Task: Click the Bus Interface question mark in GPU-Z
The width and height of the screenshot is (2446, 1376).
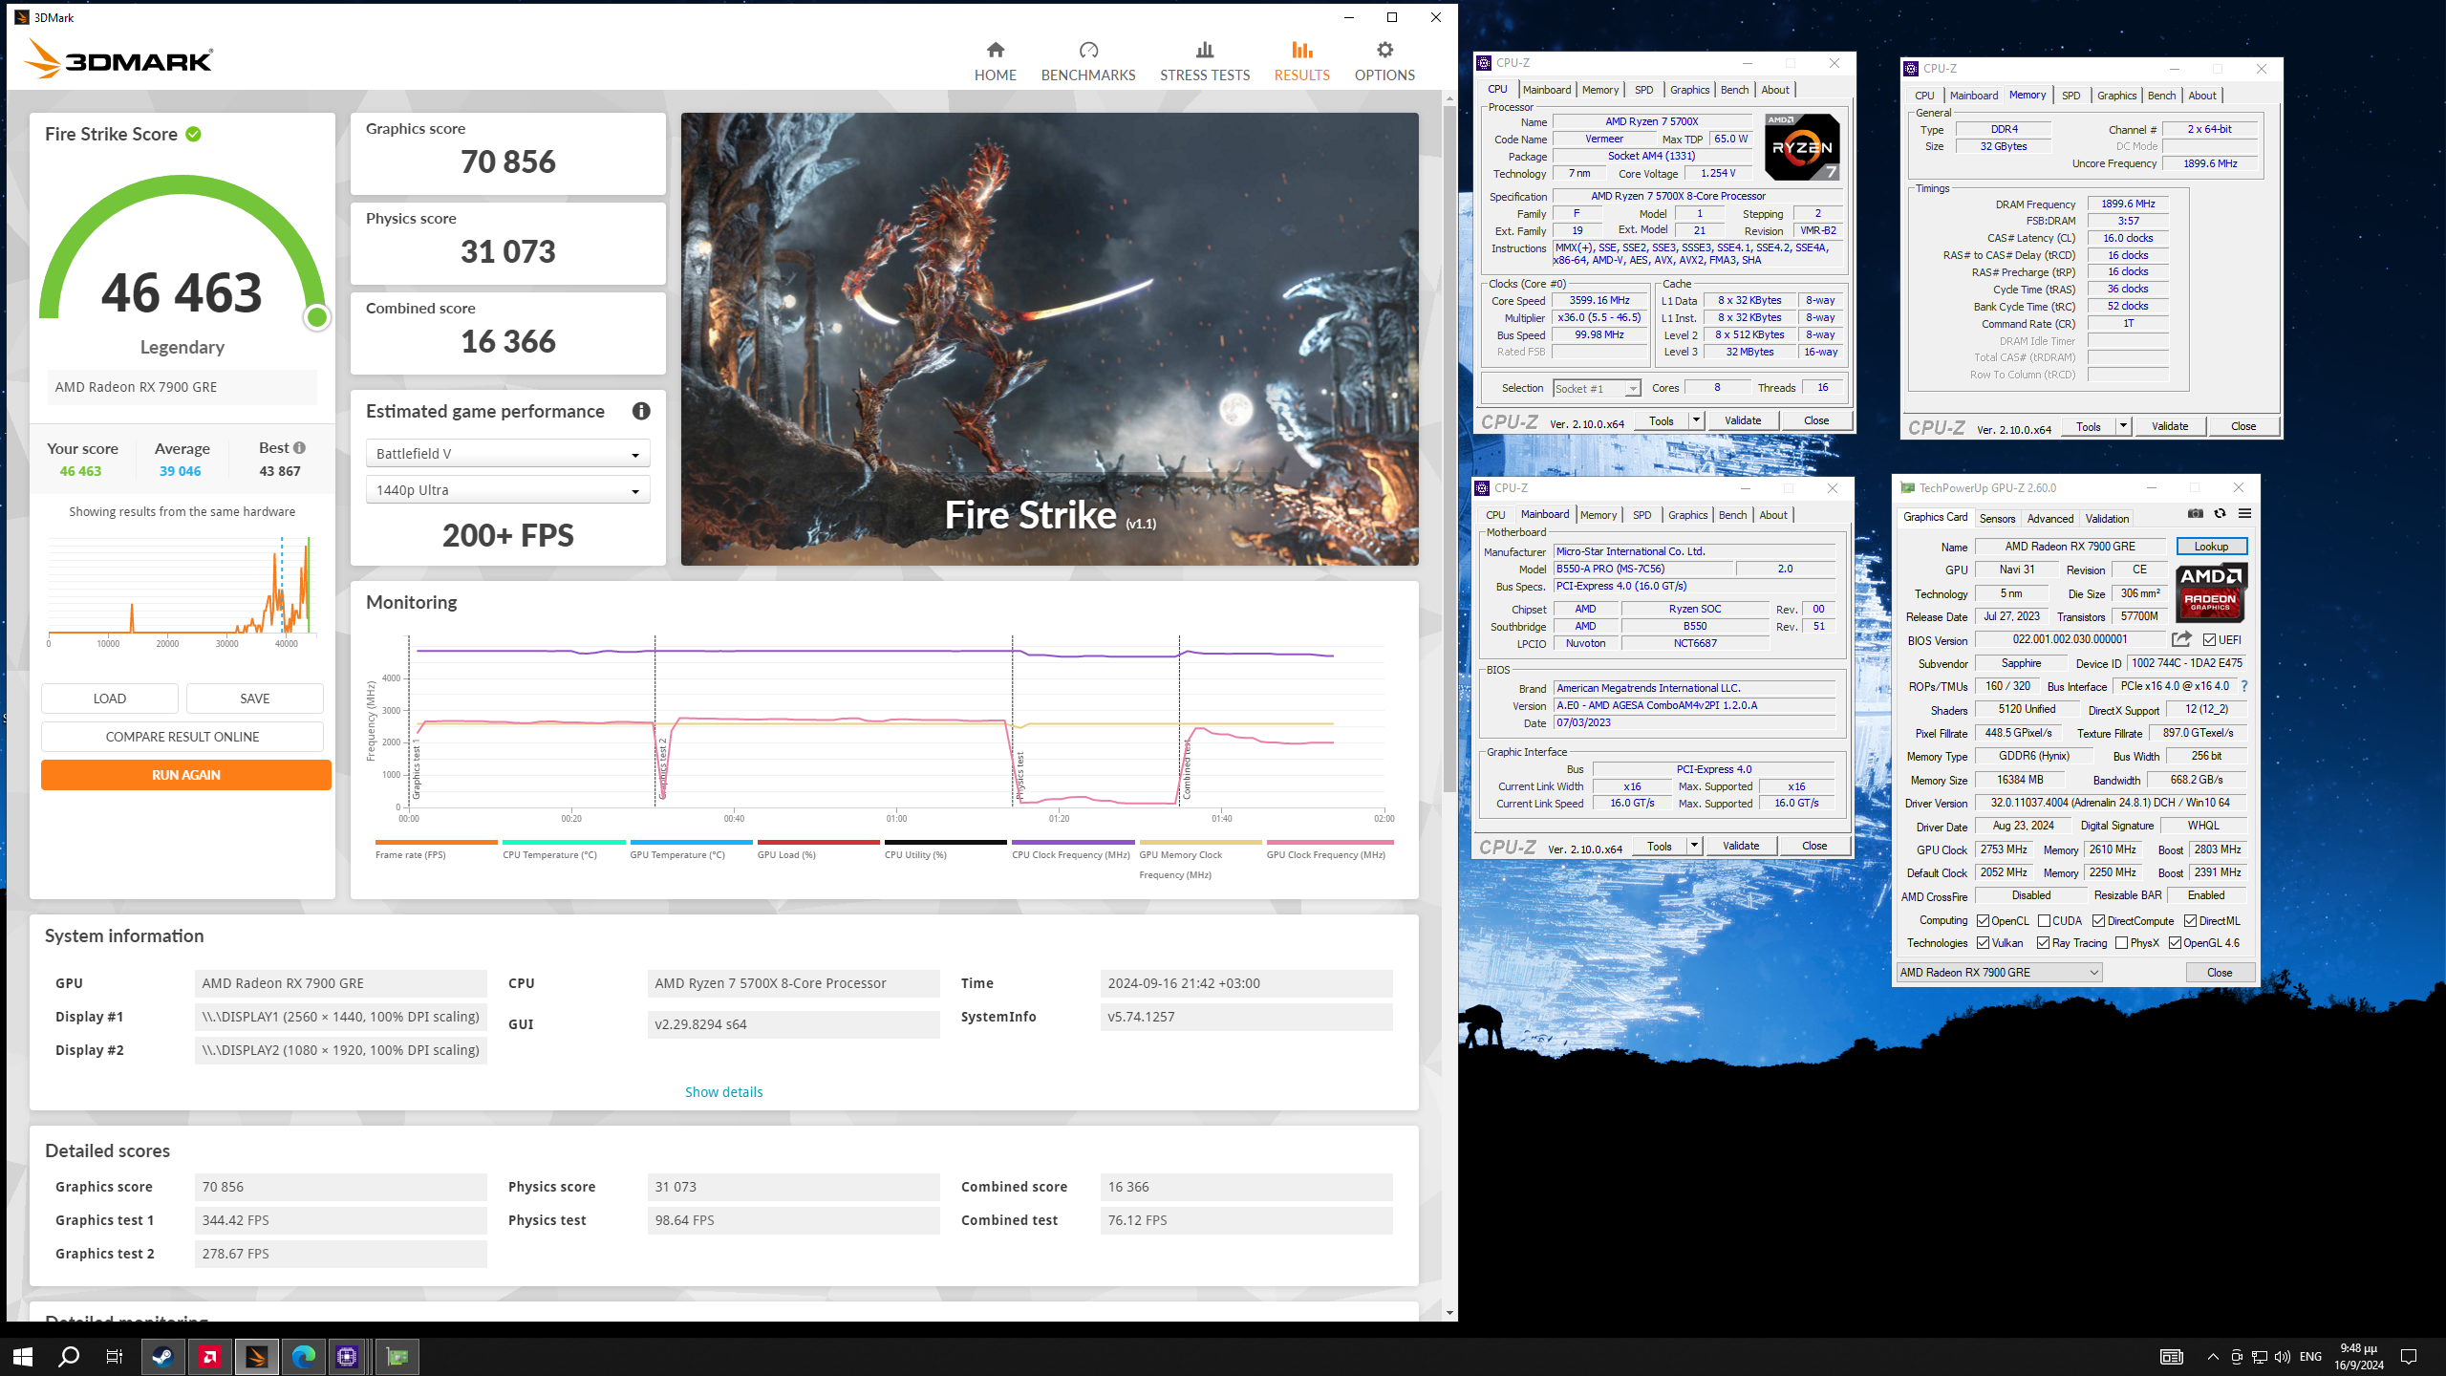Action: pos(2244,686)
